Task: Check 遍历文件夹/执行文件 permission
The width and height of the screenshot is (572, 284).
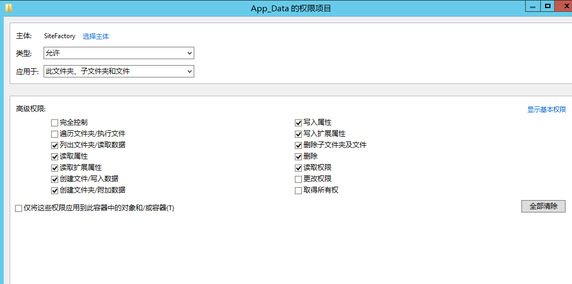Action: coord(55,134)
